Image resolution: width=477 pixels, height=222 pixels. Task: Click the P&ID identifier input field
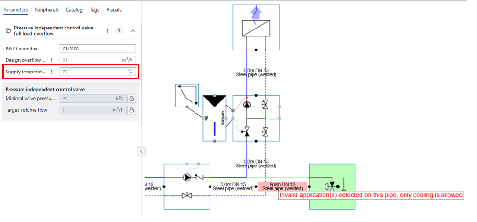(98, 49)
